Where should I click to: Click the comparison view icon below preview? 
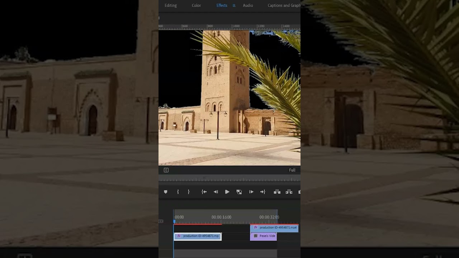[x=166, y=170]
